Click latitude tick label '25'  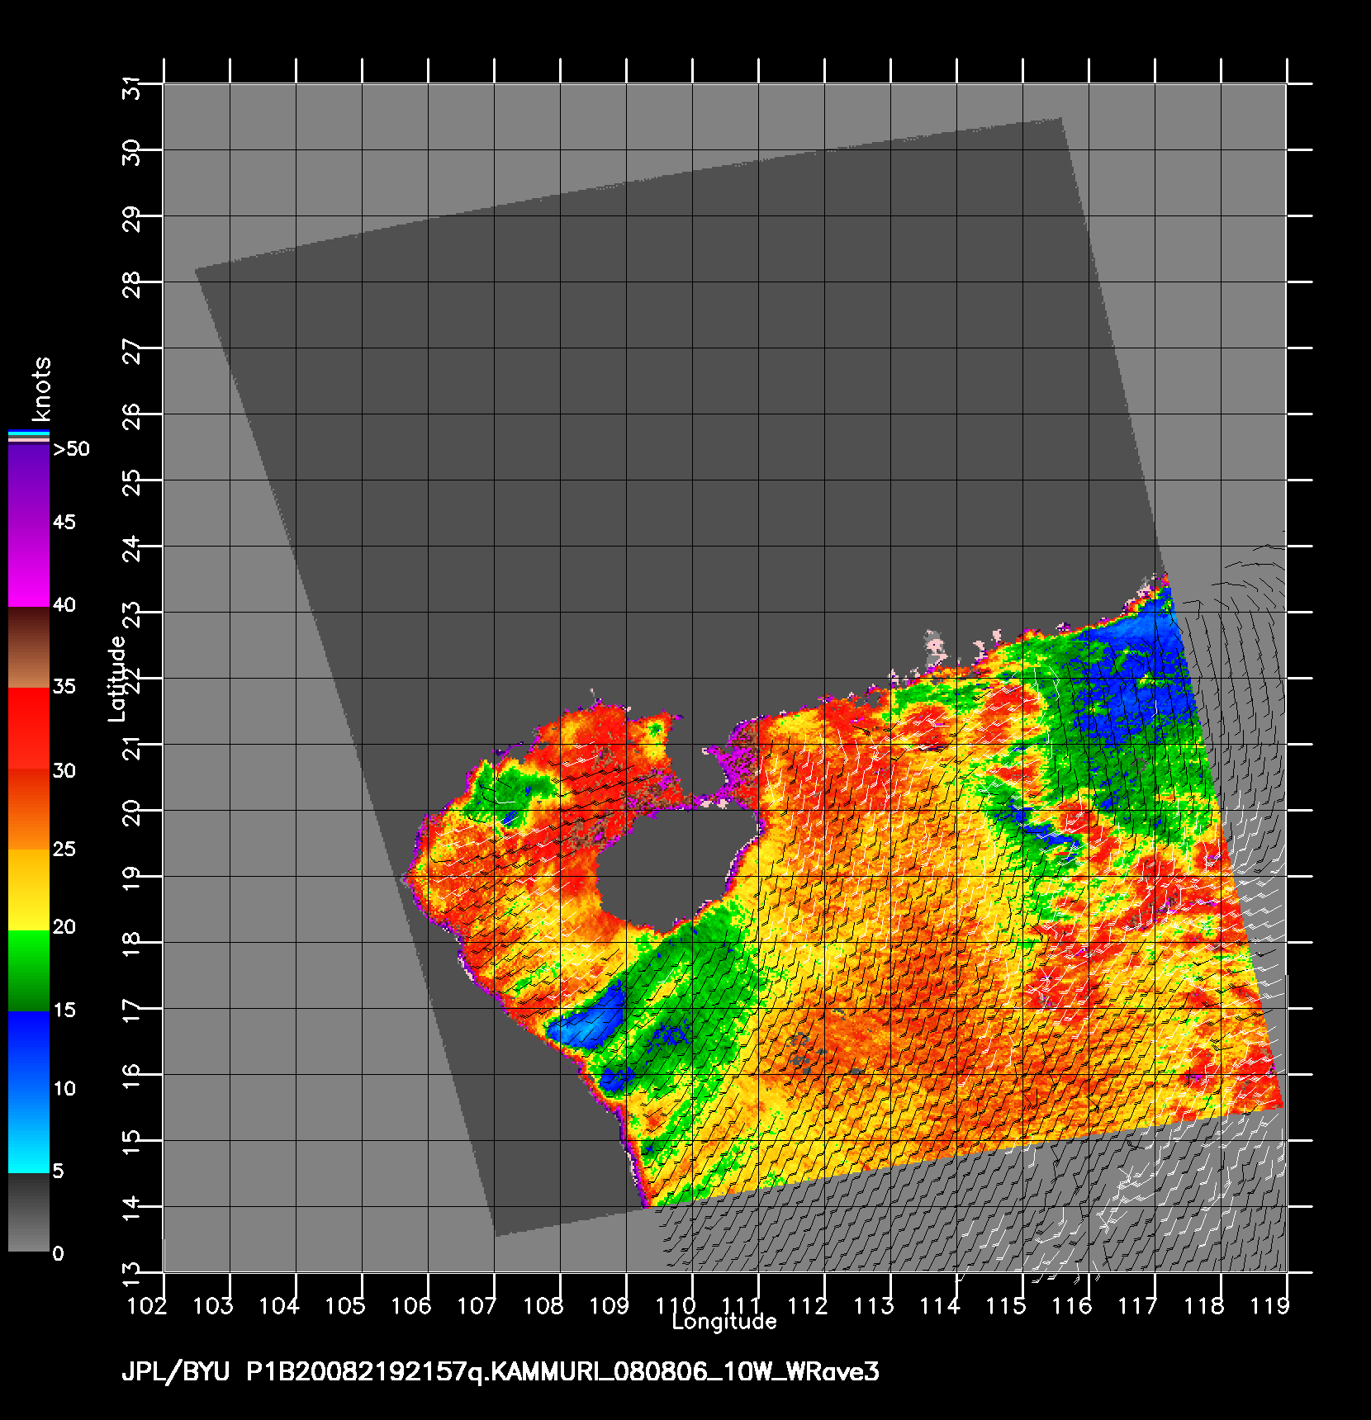coord(132,484)
